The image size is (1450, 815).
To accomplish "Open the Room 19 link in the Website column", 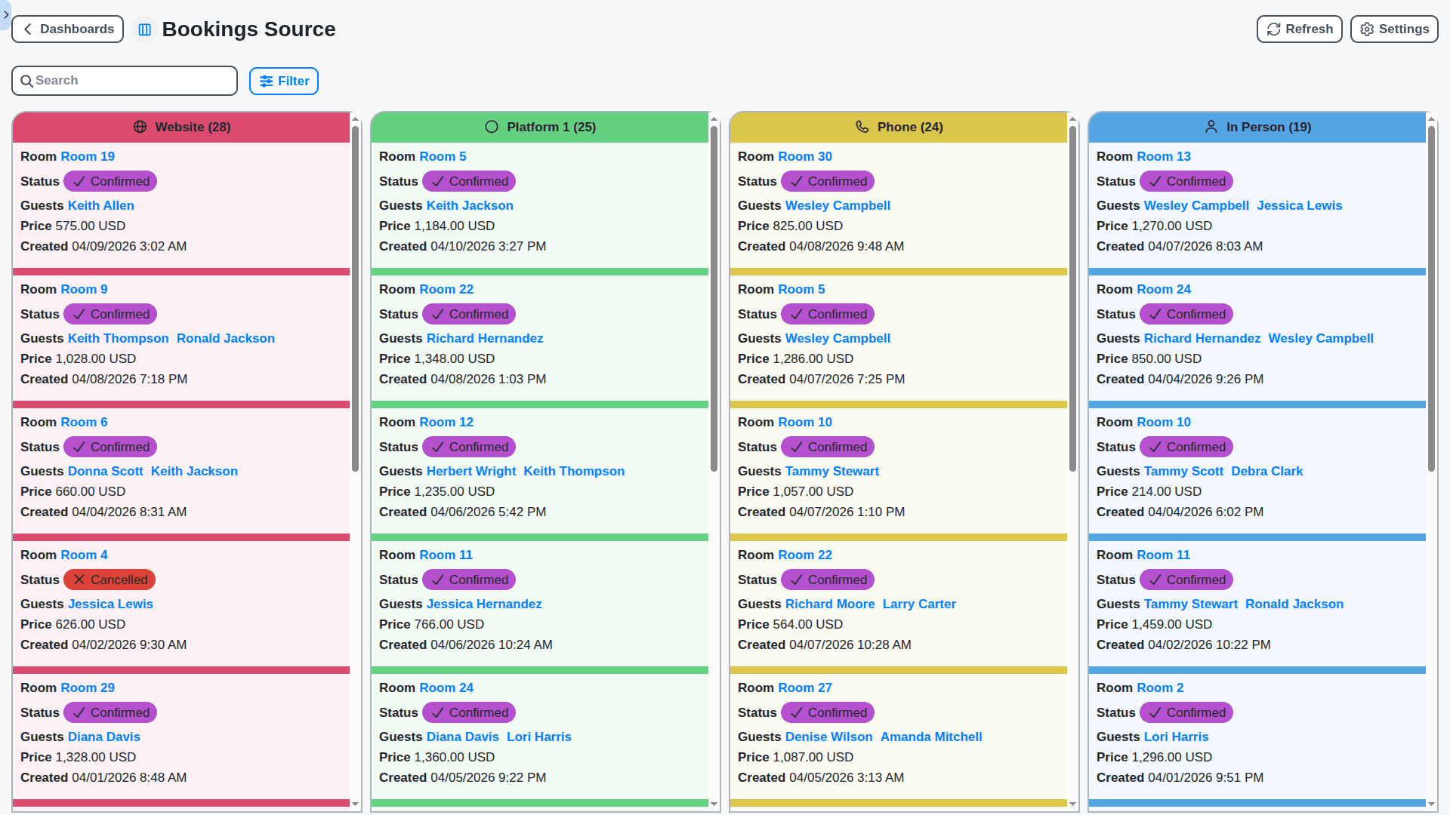I will [x=88, y=156].
